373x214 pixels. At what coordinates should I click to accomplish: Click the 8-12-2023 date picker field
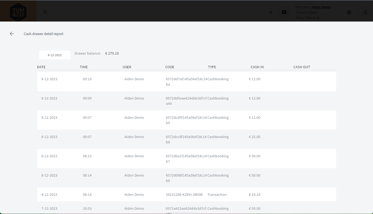click(55, 55)
